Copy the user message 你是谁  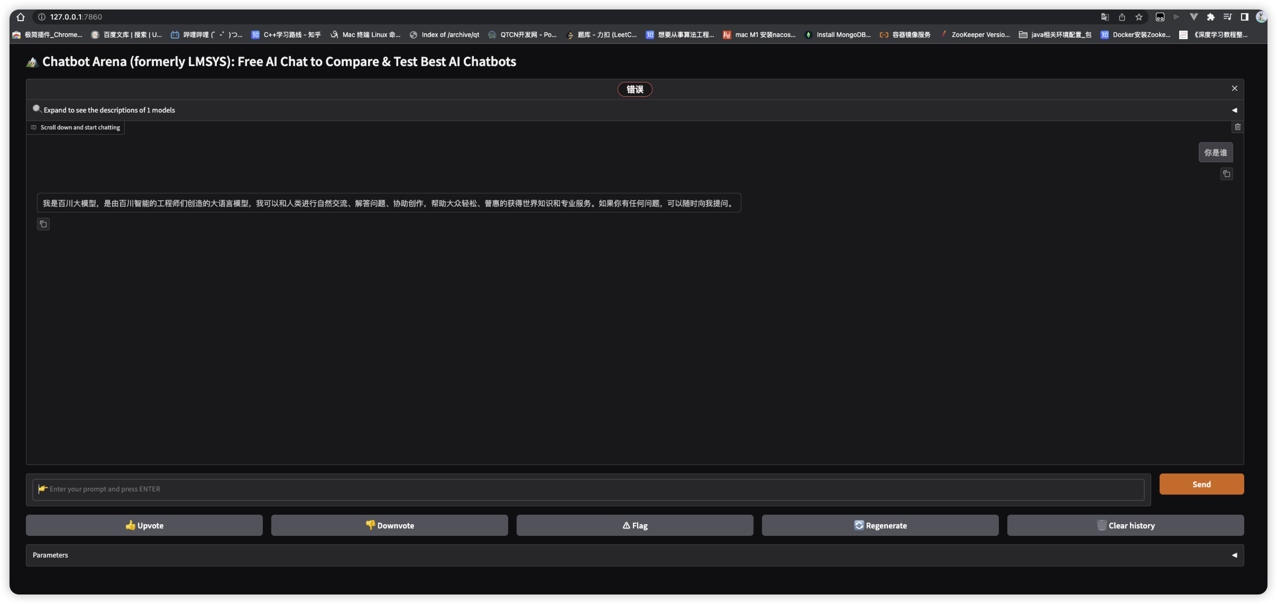(1226, 174)
